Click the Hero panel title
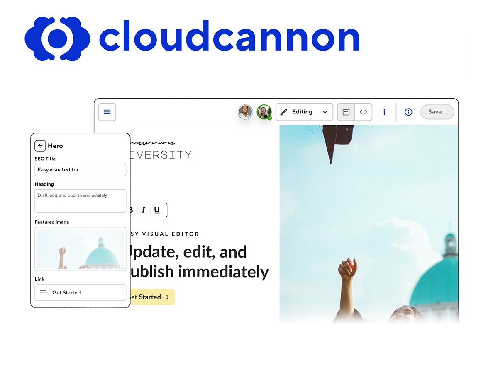 [x=55, y=146]
